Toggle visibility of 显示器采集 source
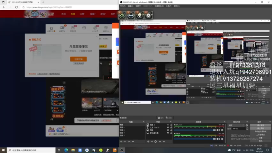This screenshot has width=272, height=153. [x=168, y=133]
